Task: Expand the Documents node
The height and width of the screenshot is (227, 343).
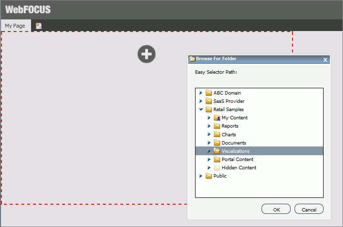Action: click(x=209, y=143)
